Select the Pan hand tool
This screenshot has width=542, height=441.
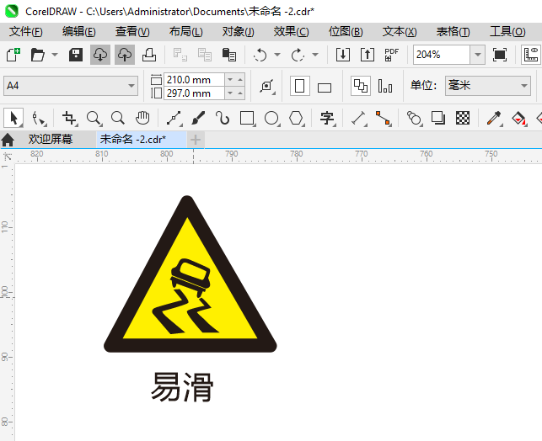point(142,118)
